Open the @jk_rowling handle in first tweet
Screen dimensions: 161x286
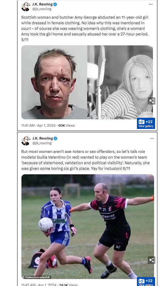pyautogui.click(x=42, y=9)
